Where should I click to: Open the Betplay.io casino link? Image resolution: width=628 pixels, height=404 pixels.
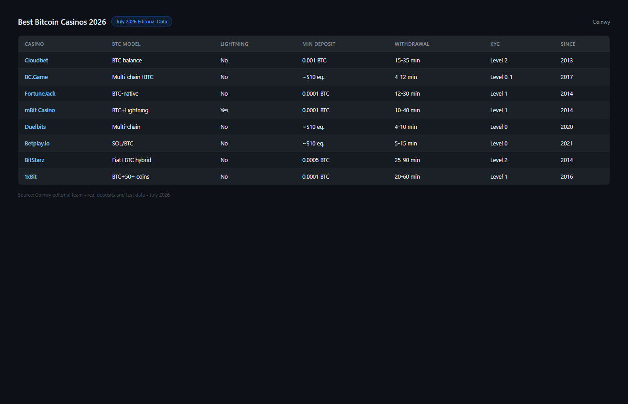click(x=37, y=143)
